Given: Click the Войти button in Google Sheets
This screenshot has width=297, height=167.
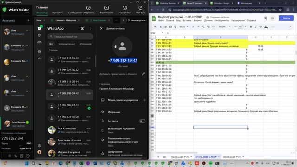Looking at the screenshot, I should (x=286, y=18).
